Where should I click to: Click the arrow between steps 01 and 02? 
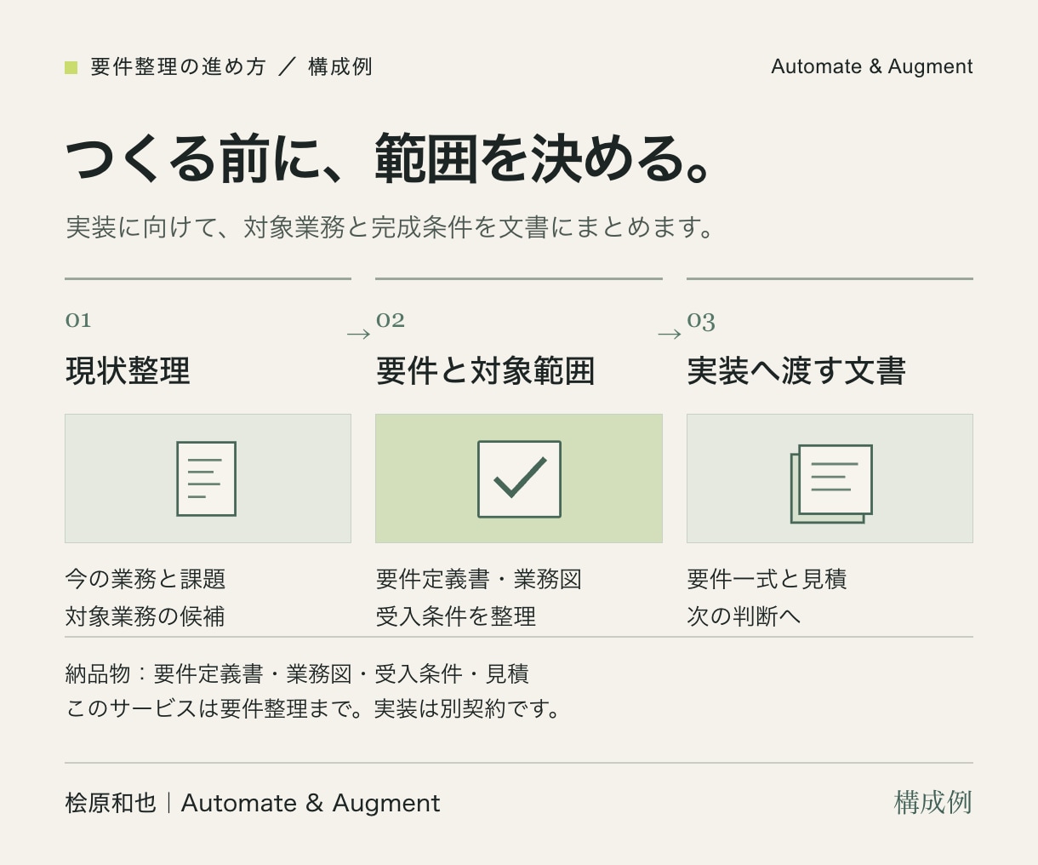click(359, 334)
